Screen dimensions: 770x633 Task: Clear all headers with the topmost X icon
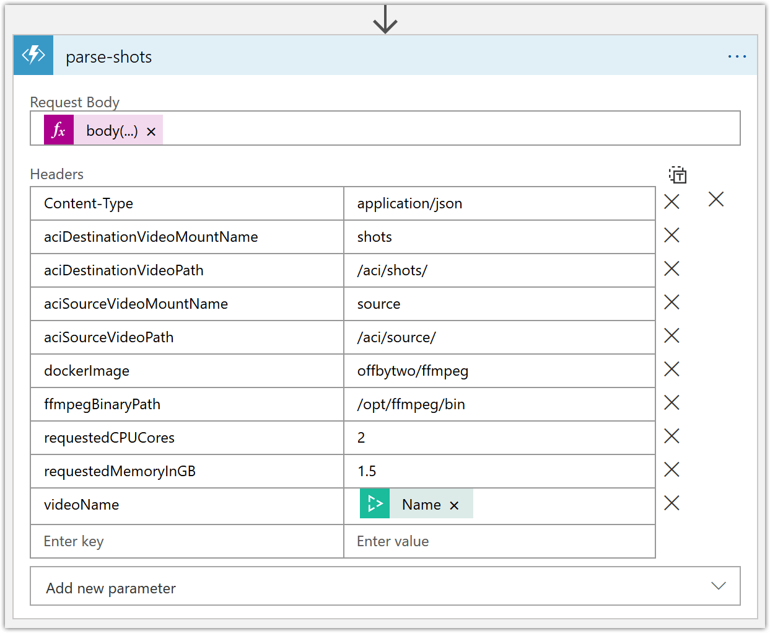(x=716, y=199)
